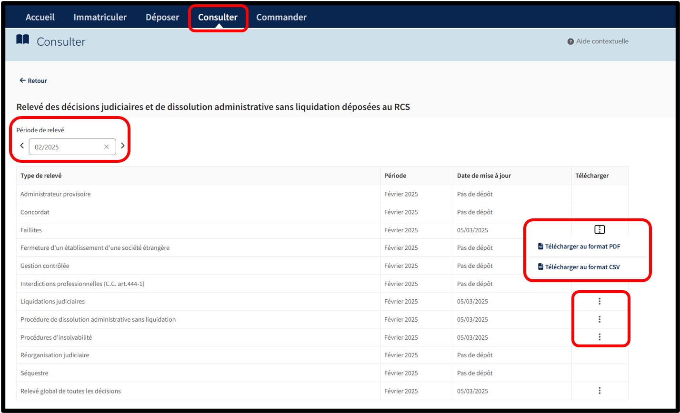The height and width of the screenshot is (413, 680).
Task: Open three-dot menu for Liquidations judiciaires row
Action: (x=600, y=301)
